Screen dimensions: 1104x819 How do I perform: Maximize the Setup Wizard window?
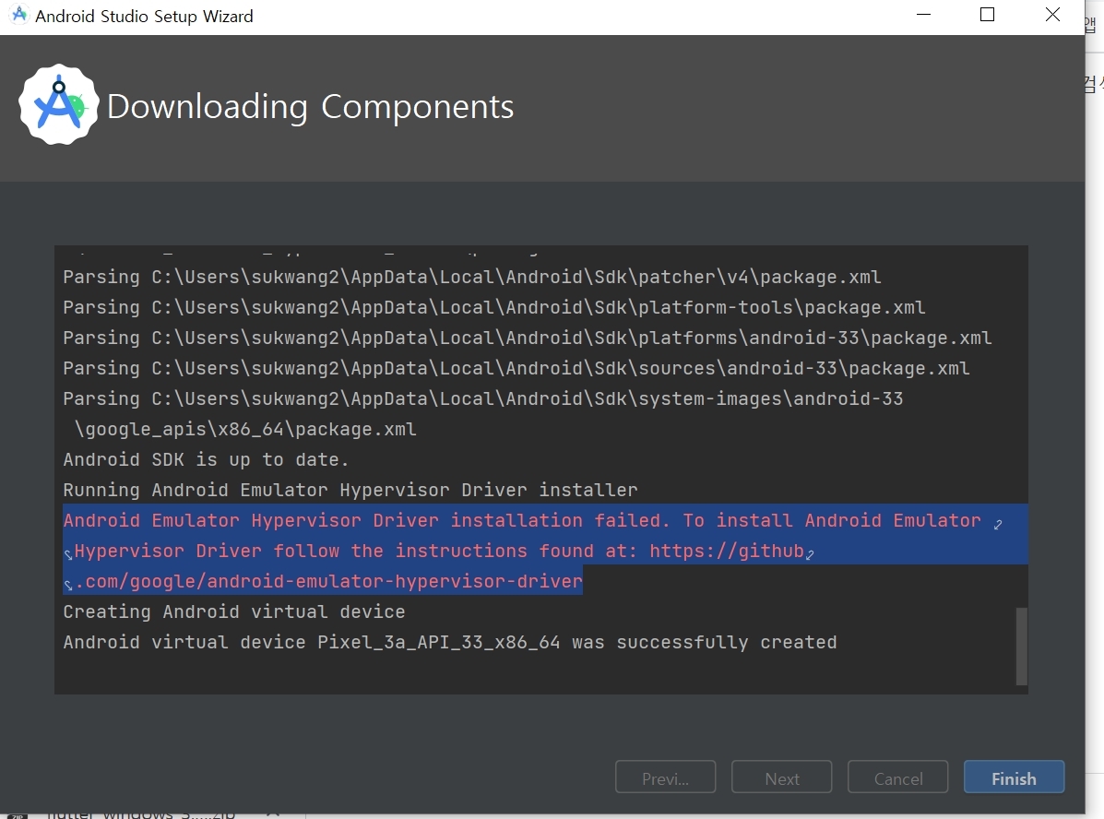[x=987, y=15]
